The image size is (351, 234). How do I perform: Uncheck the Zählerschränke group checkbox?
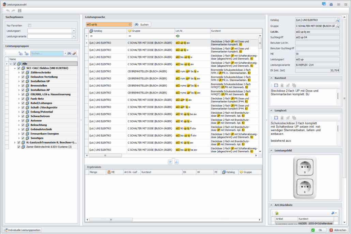pyautogui.click(x=23, y=72)
